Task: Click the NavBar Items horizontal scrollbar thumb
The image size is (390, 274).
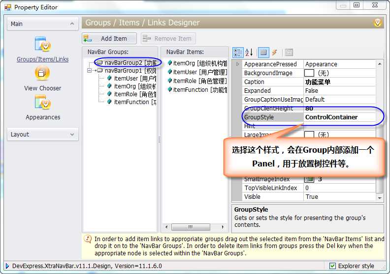Action: click(191, 227)
